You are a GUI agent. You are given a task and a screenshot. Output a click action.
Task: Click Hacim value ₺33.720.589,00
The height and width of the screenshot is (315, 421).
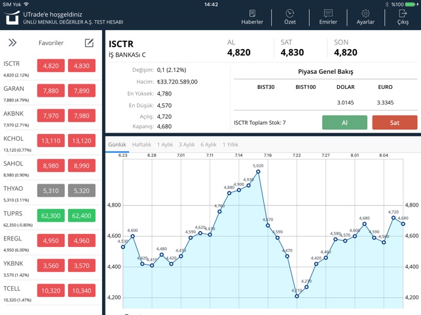click(177, 82)
